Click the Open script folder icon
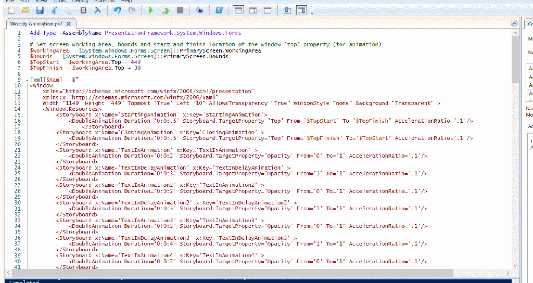533x283 pixels. pyautogui.click(x=26, y=10)
